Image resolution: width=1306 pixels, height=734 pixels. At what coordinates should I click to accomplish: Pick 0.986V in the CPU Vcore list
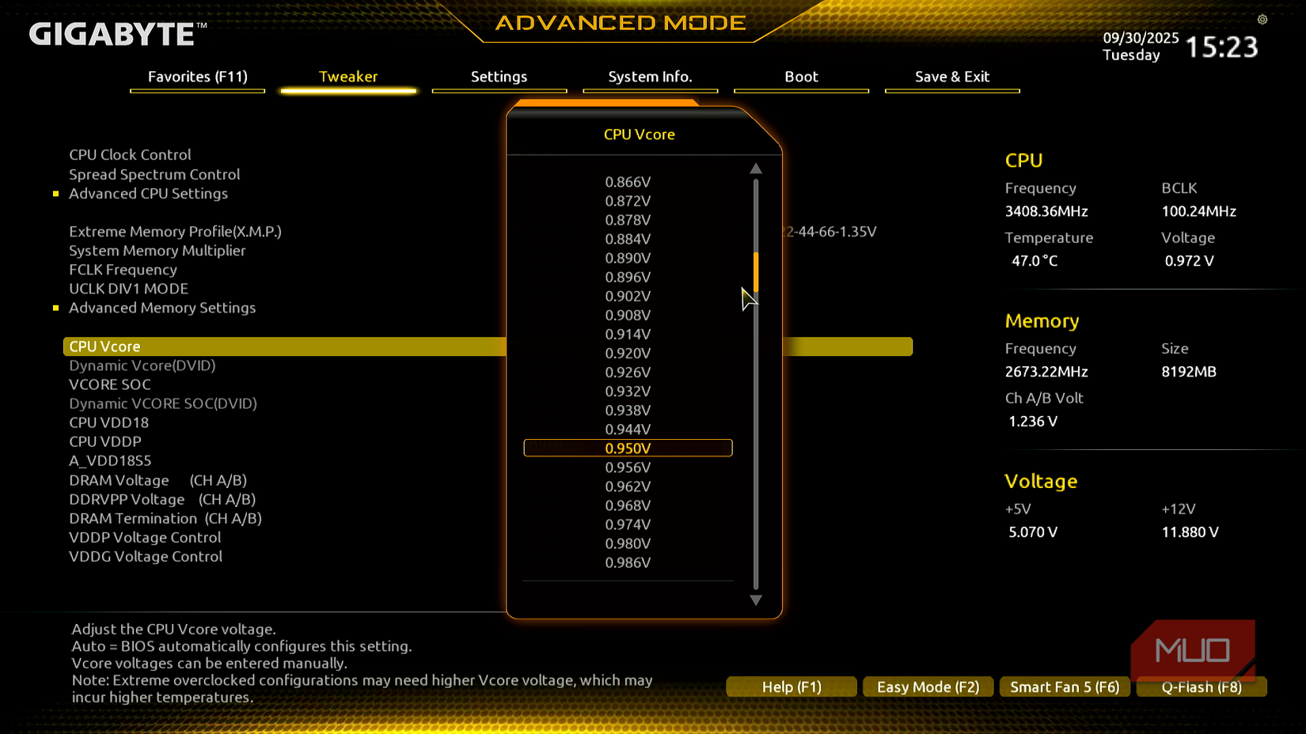point(628,562)
